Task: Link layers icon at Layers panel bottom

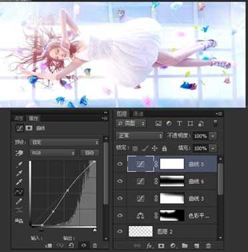Action: pyautogui.click(x=137, y=246)
